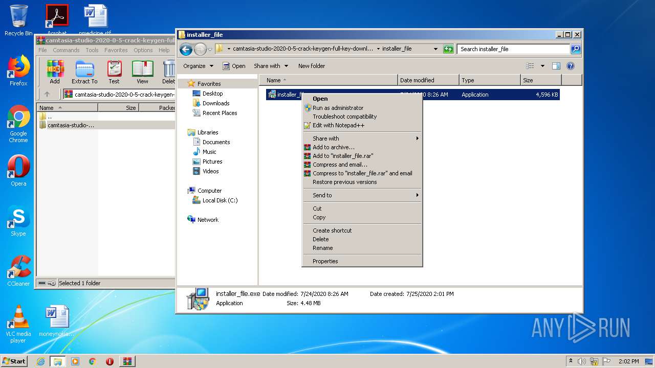
Task: Click the WinRAR Extract To icon
Action: 84,72
